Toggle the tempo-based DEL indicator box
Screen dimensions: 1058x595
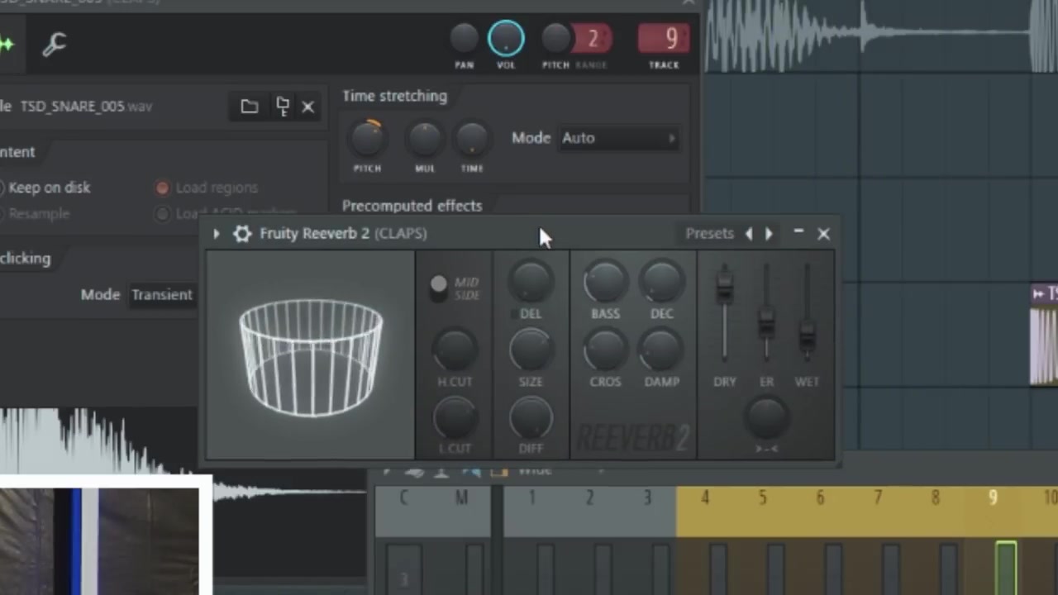click(x=514, y=314)
